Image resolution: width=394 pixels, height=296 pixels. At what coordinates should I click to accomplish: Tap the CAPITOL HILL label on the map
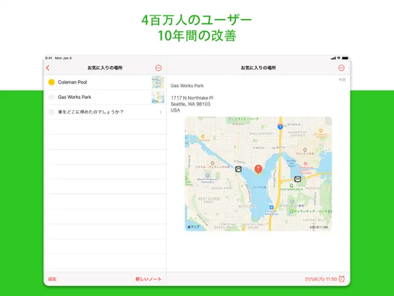click(313, 220)
